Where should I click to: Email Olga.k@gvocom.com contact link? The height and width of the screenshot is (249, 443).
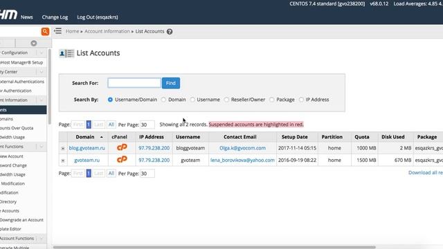pos(242,148)
